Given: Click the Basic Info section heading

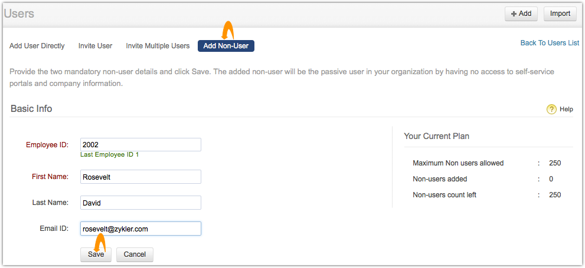Looking at the screenshot, I should point(31,108).
